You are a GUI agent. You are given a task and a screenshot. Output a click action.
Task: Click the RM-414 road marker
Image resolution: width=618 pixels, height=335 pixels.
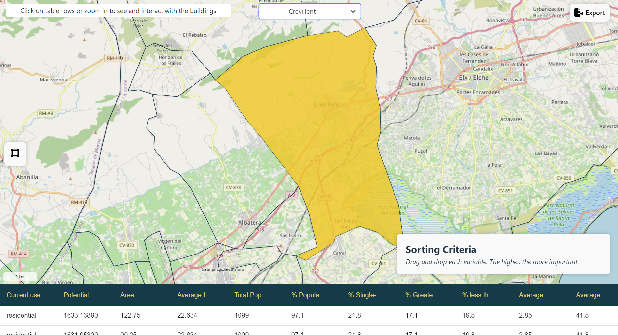point(19,254)
